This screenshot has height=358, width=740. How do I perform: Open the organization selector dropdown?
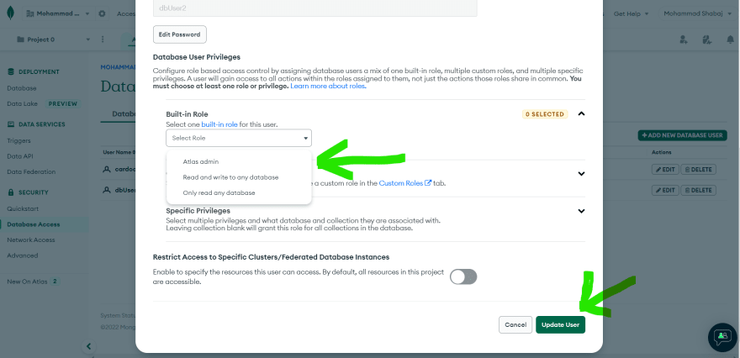pyautogui.click(x=57, y=13)
